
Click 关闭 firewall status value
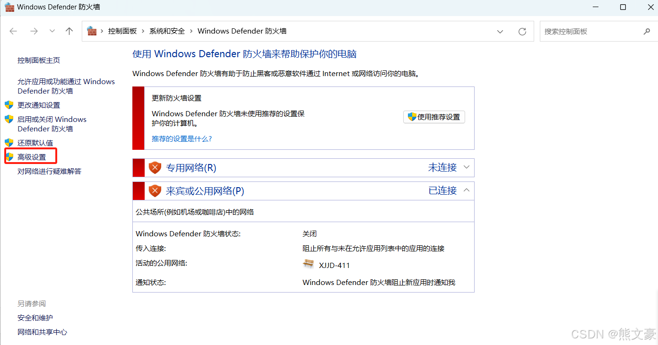pos(310,234)
